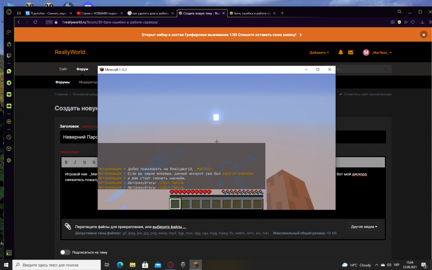Viewport: 432px width, 270px height.
Task: Add page to bookmarks with heart icon
Action: tap(413, 22)
